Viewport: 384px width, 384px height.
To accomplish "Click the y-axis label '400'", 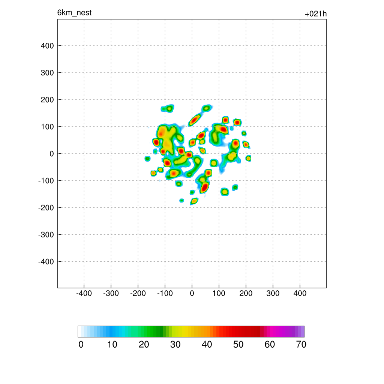I will (47, 46).
